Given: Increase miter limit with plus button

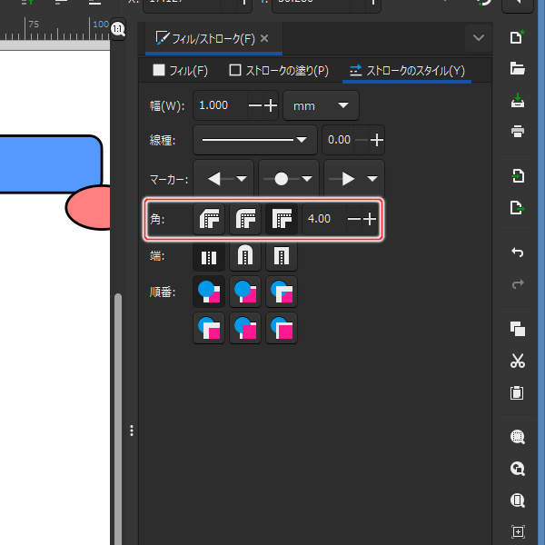Looking at the screenshot, I should pyautogui.click(x=370, y=219).
